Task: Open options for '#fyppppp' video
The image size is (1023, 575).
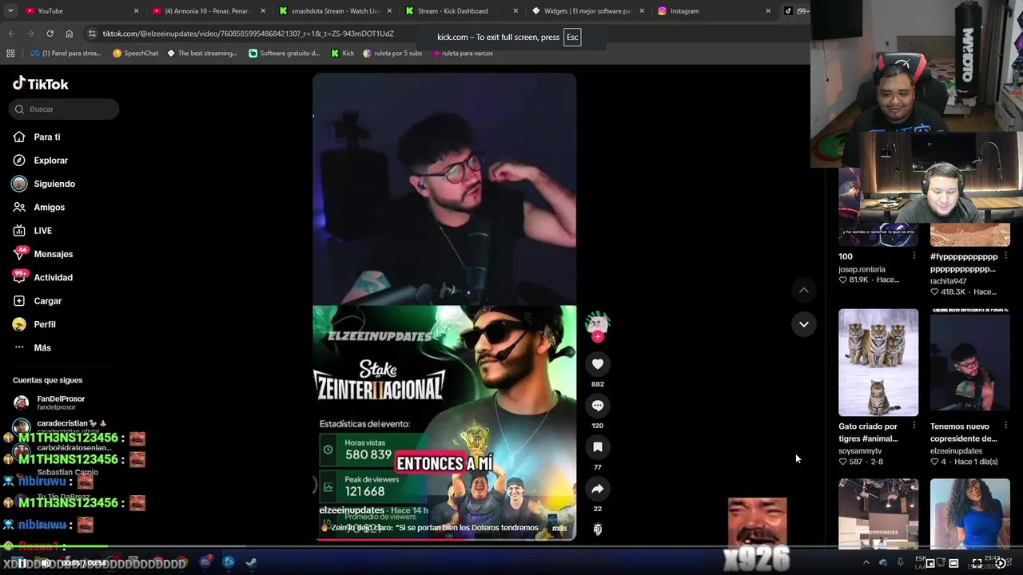Action: click(1005, 256)
